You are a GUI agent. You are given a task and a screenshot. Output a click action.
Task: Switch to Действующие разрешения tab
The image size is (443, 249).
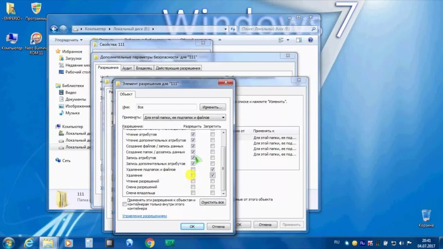point(178,68)
